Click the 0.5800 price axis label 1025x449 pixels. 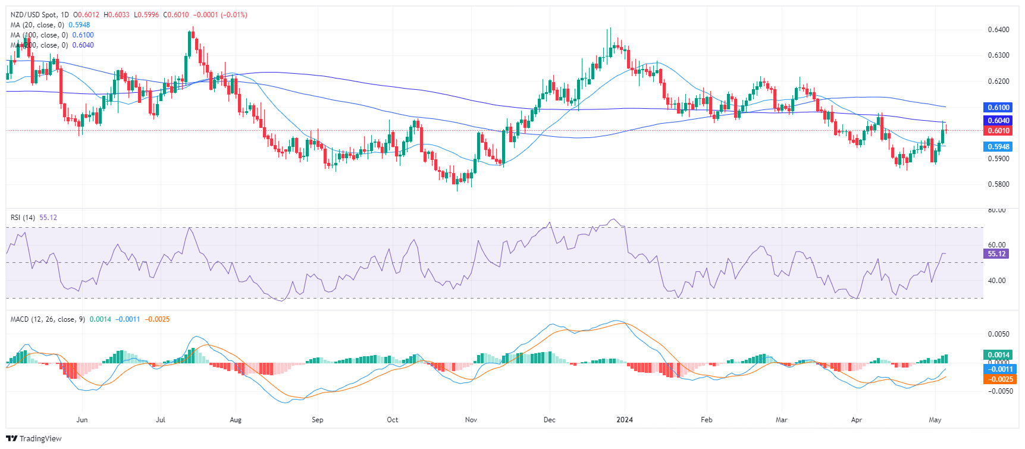[x=998, y=184]
